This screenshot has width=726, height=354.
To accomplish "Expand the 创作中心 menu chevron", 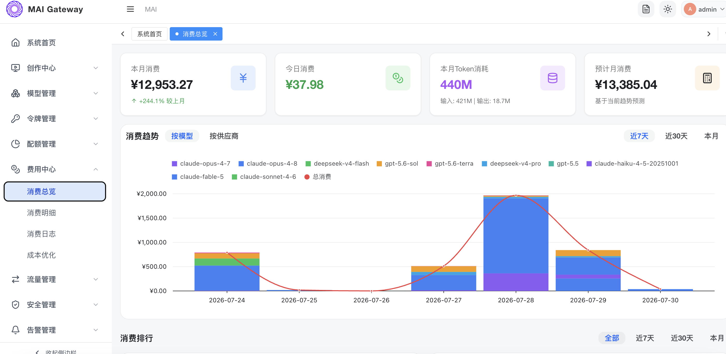I will click(96, 68).
